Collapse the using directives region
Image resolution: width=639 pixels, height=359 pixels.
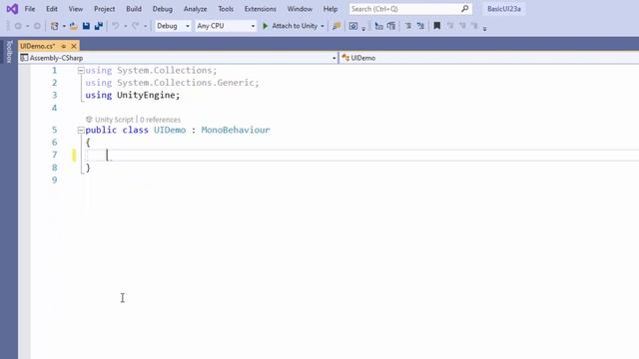tap(81, 71)
